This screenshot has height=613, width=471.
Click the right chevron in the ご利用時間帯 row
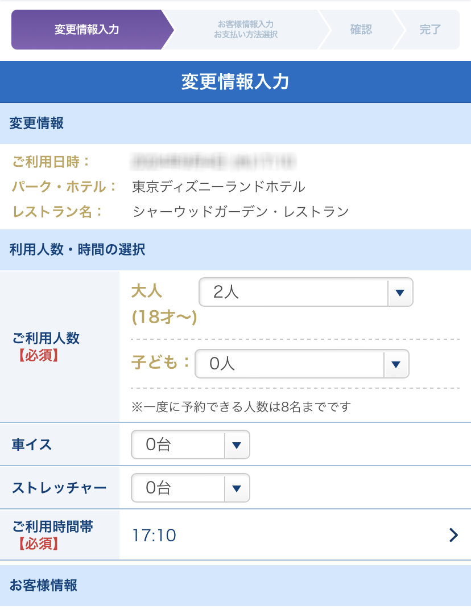click(453, 535)
